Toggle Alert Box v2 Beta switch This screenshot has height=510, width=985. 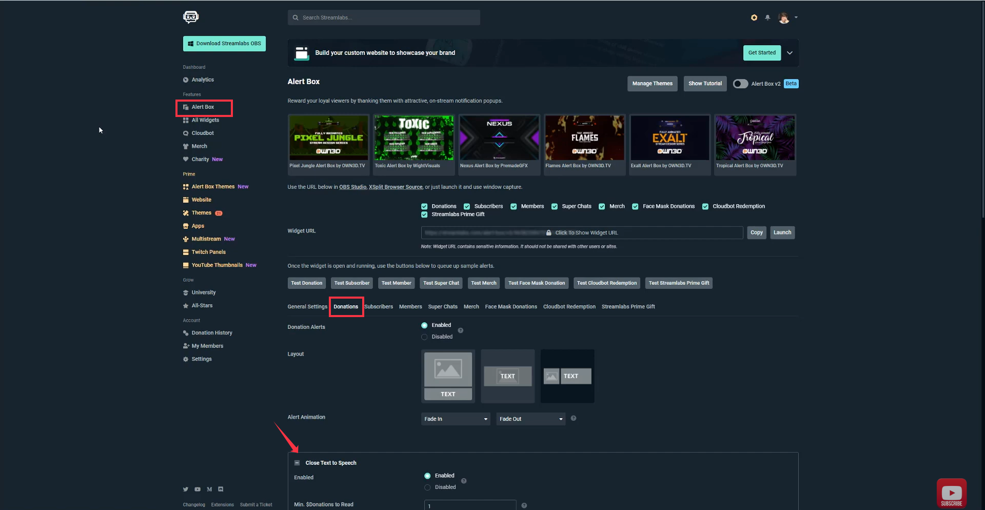[x=740, y=83]
